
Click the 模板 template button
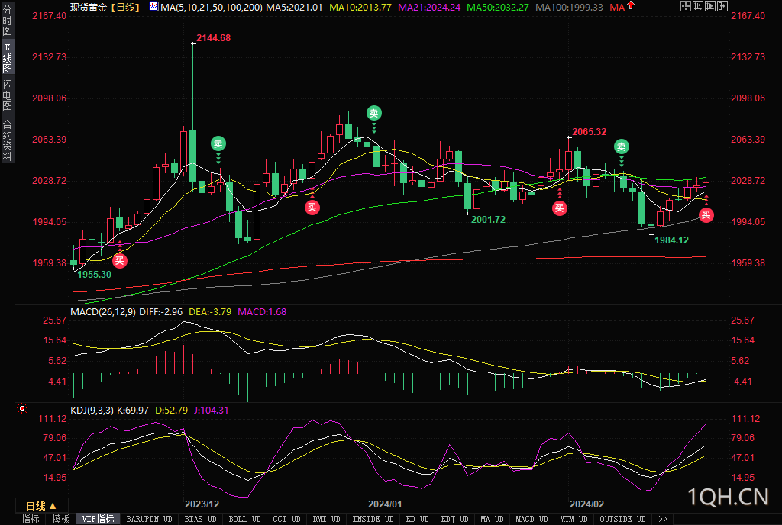point(60,519)
